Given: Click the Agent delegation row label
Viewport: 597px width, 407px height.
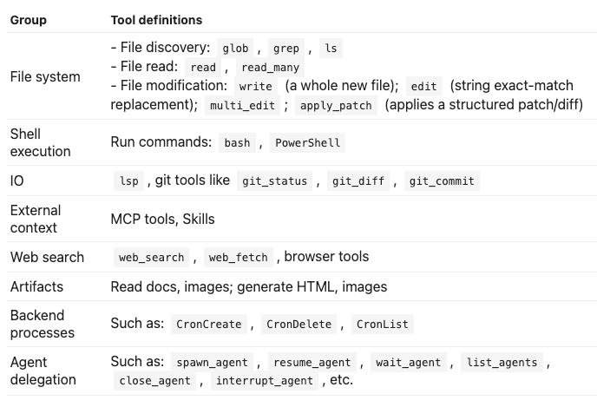Looking at the screenshot, I should tap(43, 371).
